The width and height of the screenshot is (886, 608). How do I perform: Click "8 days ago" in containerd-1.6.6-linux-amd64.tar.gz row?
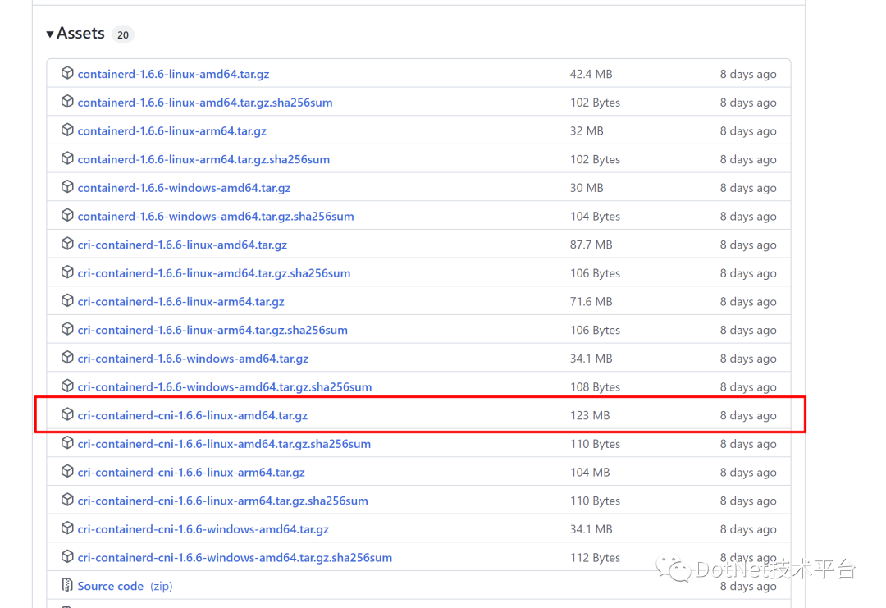pyautogui.click(x=748, y=74)
